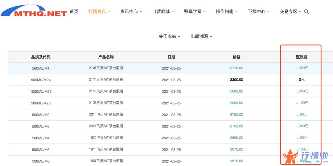
Task: Open the 行情资讯 menu
Action: tap(99, 11)
